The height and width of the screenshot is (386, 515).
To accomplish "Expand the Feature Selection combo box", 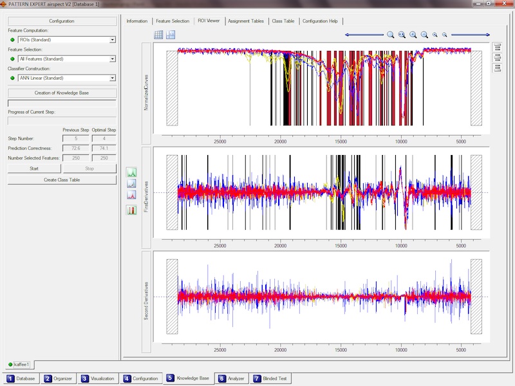I will (113, 59).
